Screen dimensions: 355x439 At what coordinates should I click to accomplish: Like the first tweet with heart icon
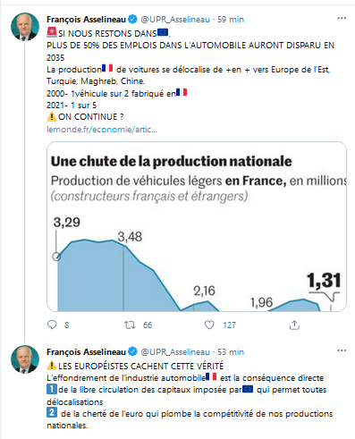[209, 325]
